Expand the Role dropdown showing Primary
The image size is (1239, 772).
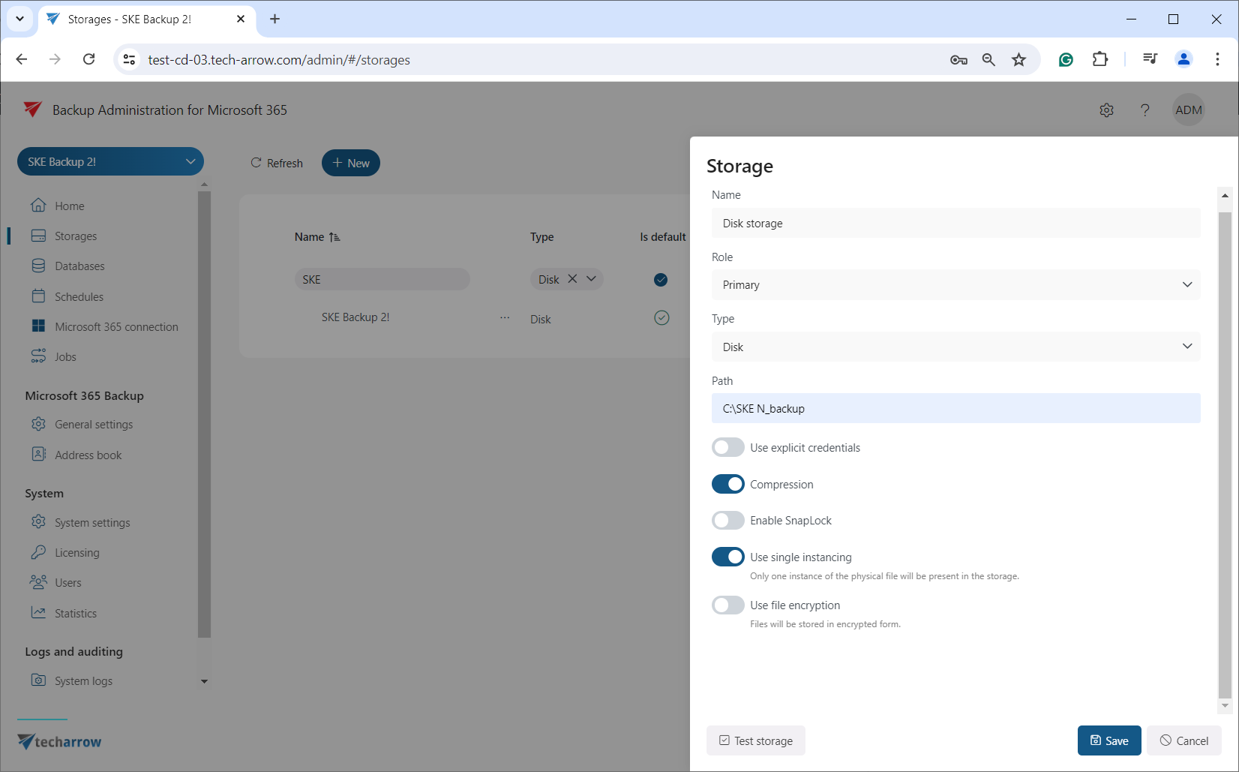pyautogui.click(x=955, y=285)
